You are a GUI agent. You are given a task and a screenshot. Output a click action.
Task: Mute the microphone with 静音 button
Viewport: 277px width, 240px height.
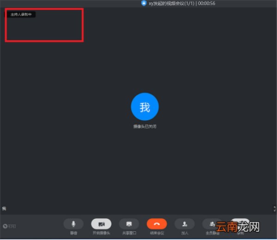pos(73,224)
